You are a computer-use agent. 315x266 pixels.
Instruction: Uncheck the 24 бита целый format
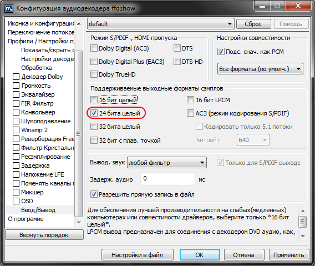(94, 113)
